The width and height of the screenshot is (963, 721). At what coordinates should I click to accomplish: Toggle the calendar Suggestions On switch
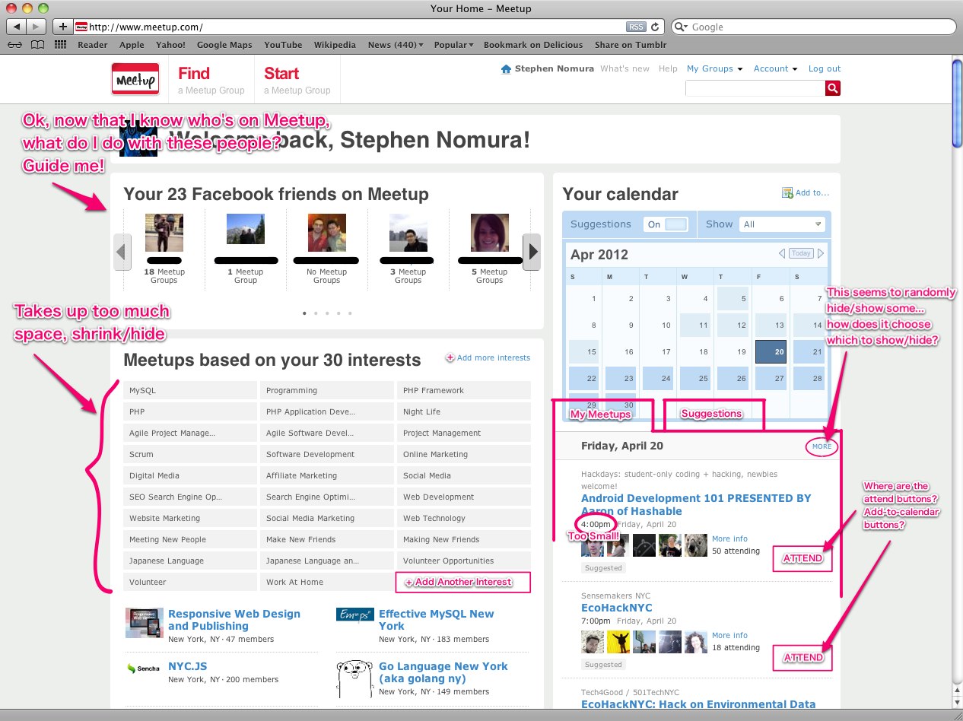click(x=666, y=224)
